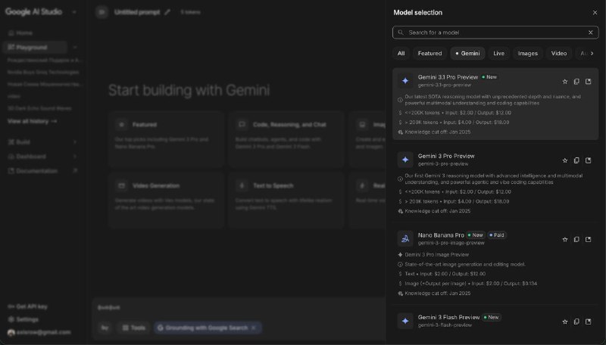
Task: Star the Gemini 3.1 Pro Preview model
Action: tap(564, 82)
